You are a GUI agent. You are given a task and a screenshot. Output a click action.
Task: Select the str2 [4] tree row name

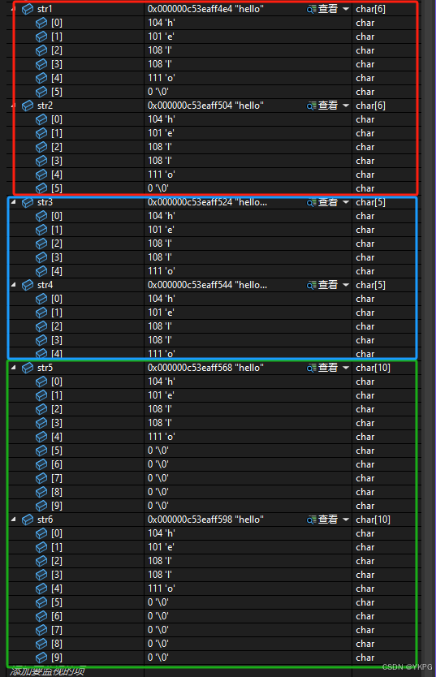click(x=57, y=175)
